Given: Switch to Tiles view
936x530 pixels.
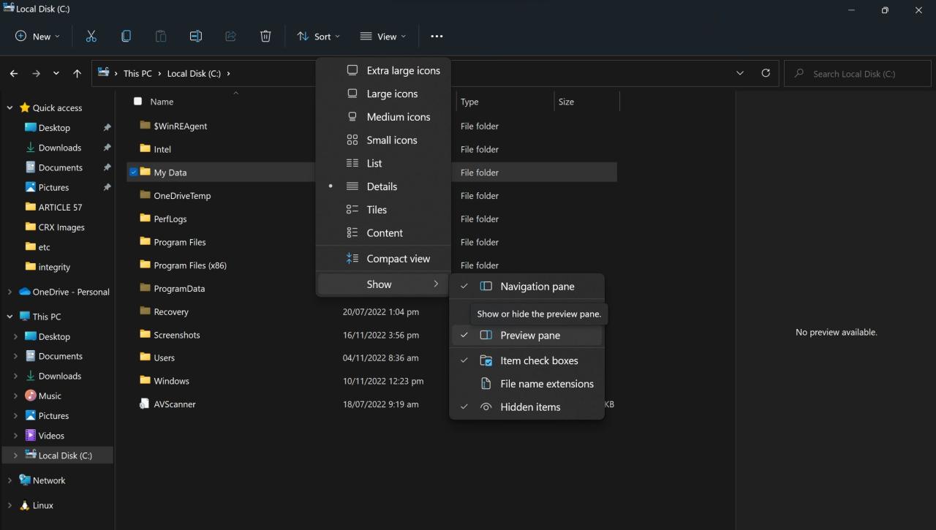Looking at the screenshot, I should click(x=383, y=210).
